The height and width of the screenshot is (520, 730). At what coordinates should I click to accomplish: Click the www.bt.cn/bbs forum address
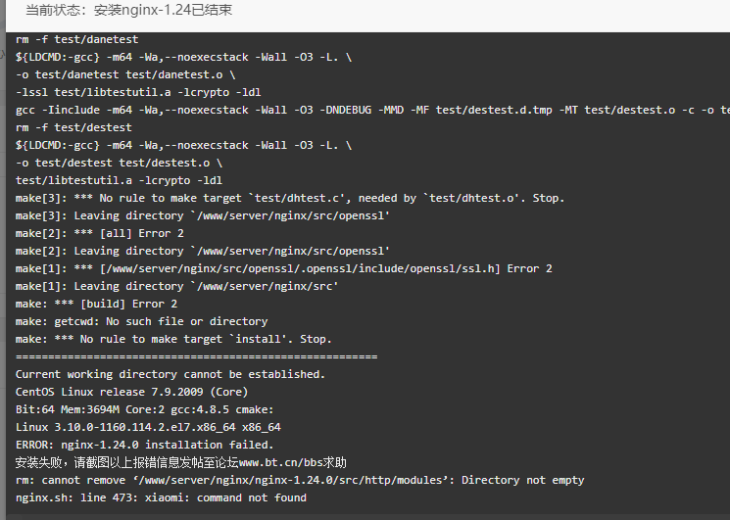[281, 463]
